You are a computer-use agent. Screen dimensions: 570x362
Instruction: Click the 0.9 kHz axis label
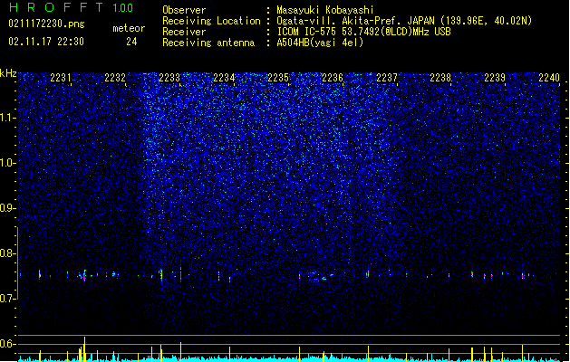[8, 208]
